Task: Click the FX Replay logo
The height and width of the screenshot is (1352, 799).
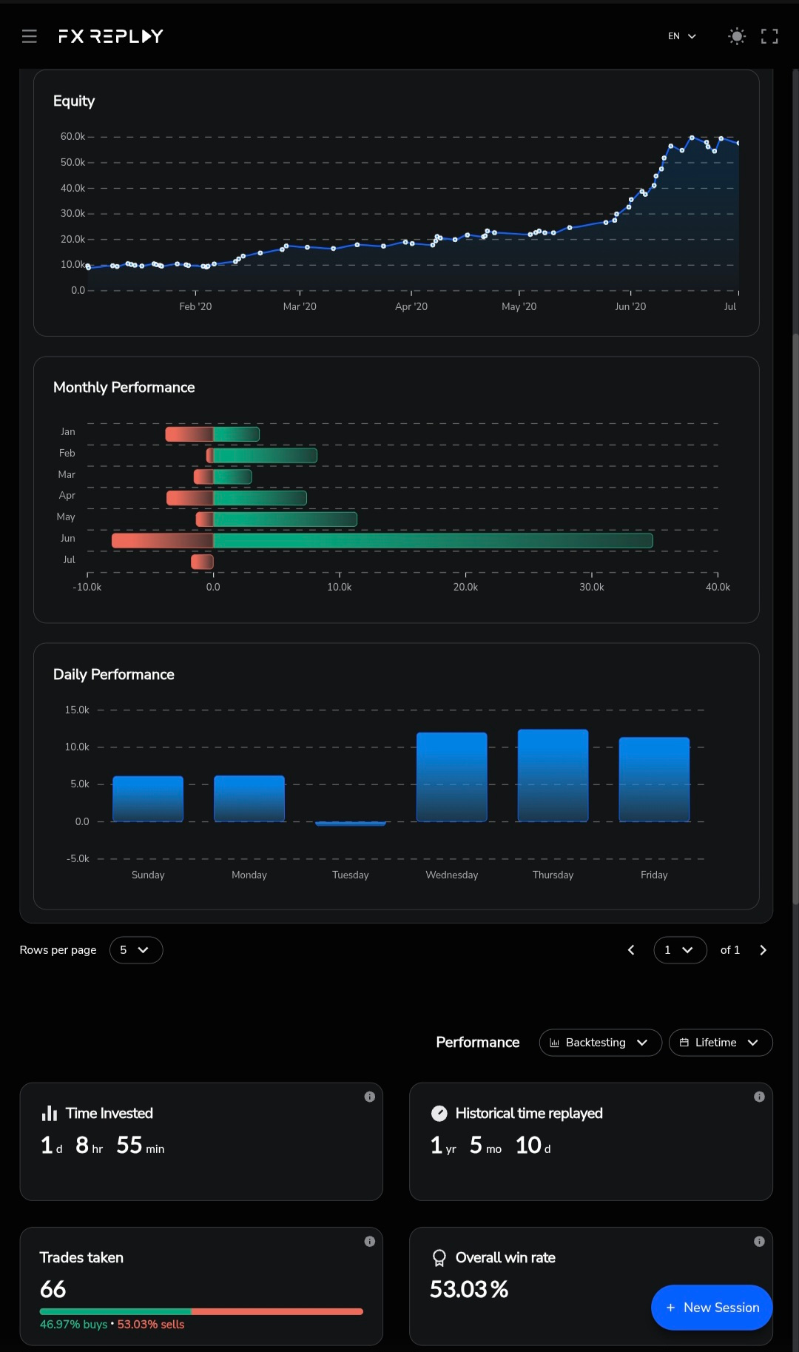Action: click(x=111, y=36)
